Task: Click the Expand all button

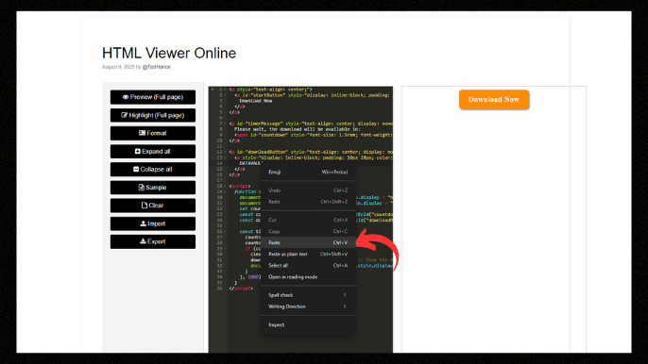Action: coord(152,152)
